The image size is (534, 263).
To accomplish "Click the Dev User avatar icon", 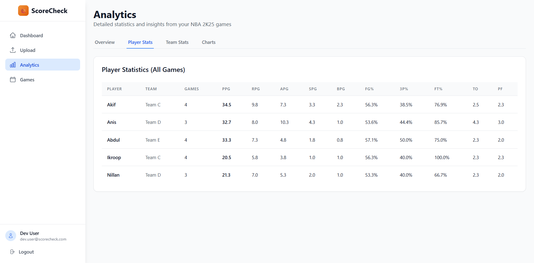I will tap(11, 236).
